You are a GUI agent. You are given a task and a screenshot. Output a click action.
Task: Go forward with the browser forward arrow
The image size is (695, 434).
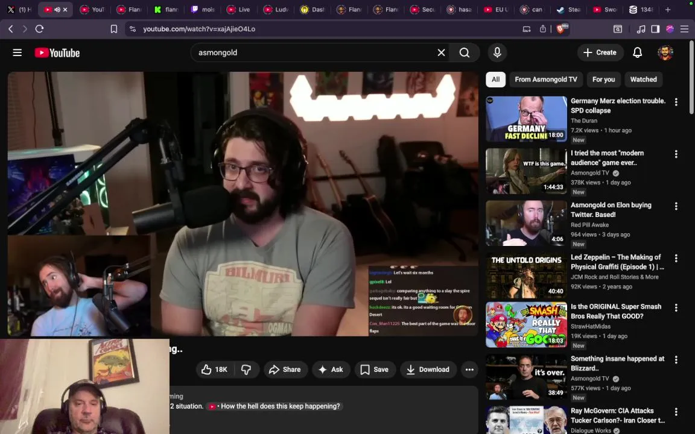[x=25, y=29]
